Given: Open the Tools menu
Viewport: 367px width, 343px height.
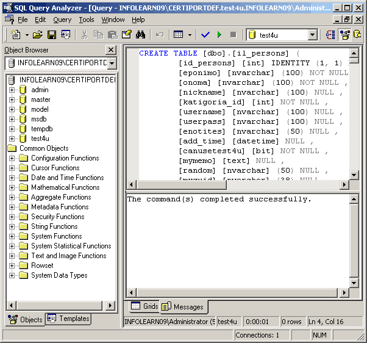Looking at the screenshot, I should point(87,20).
